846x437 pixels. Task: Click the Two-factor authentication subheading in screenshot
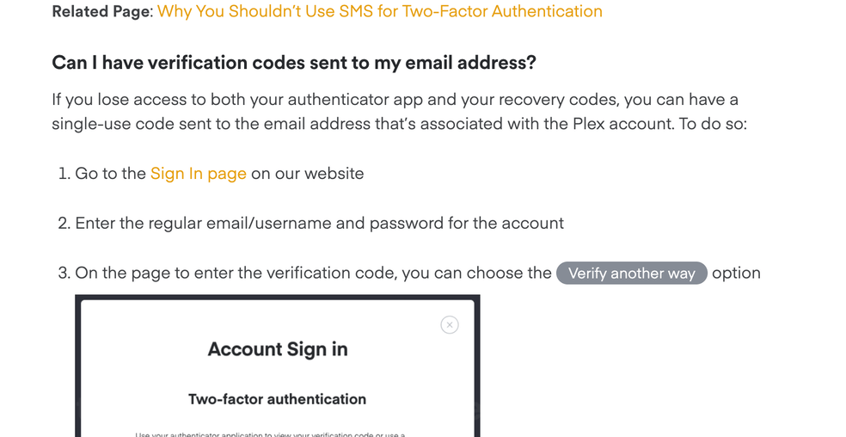[x=278, y=399]
